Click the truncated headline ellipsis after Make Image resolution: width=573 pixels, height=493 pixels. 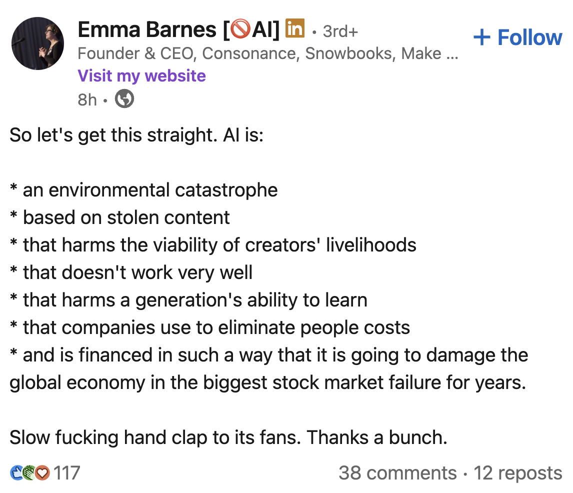point(451,53)
